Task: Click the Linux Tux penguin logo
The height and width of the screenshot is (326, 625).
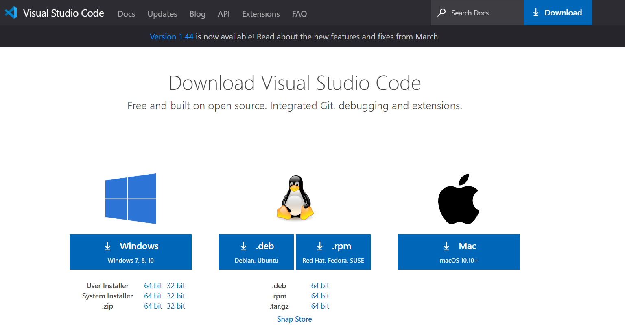Action: (295, 198)
